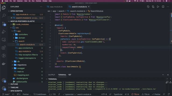Open the Explorer view in activity bar
Image resolution: width=172 pixels, height=96 pixels.
coord(3,8)
